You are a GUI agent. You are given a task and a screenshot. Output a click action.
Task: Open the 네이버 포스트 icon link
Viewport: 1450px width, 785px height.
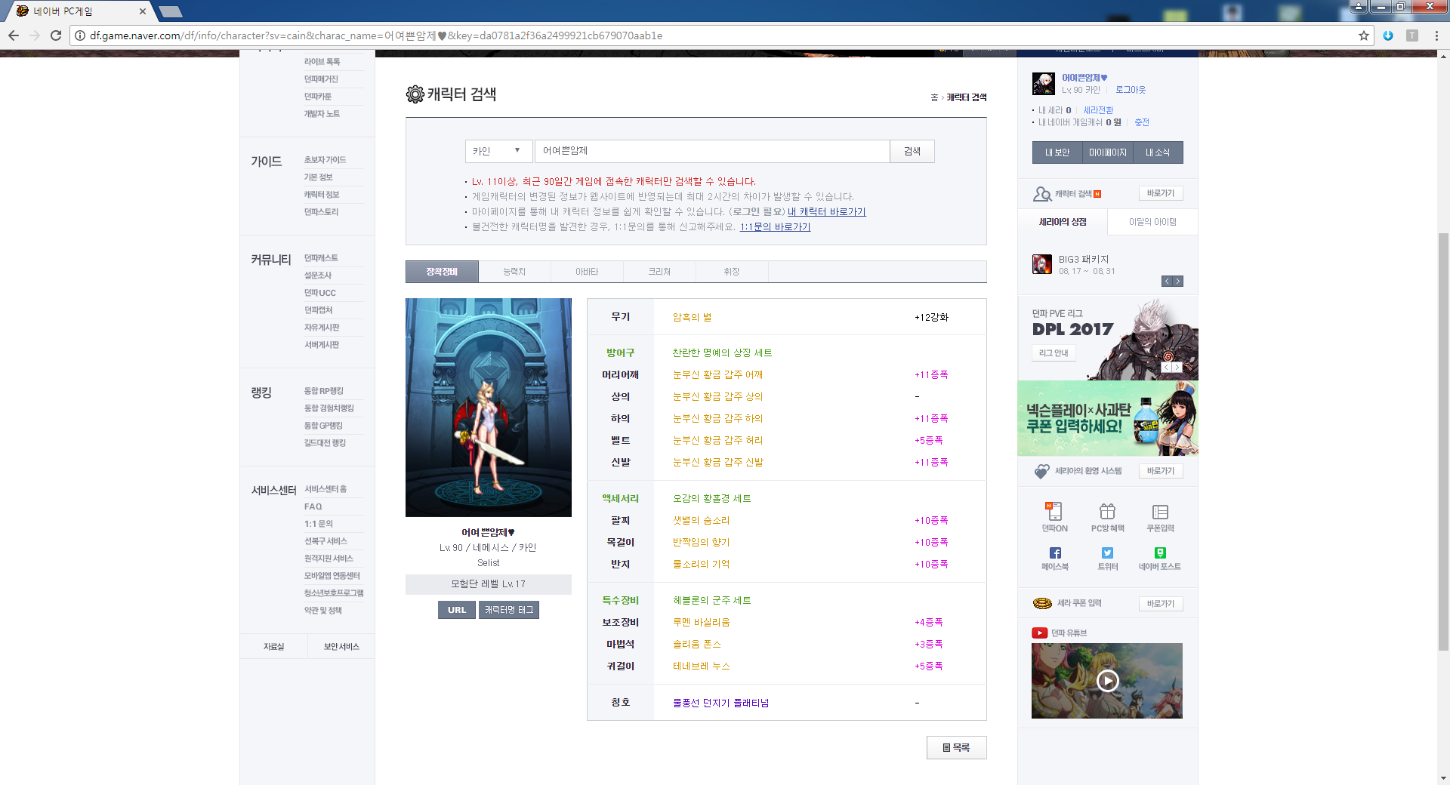click(1160, 559)
